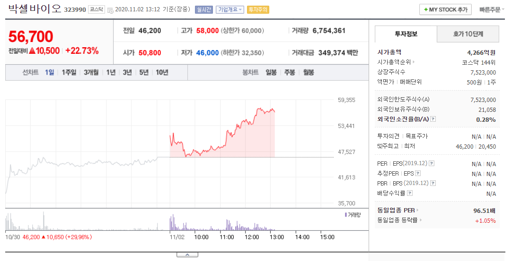This screenshot has width=512, height=261.
Task: Select the 3년 line chart period
Action: click(x=127, y=72)
